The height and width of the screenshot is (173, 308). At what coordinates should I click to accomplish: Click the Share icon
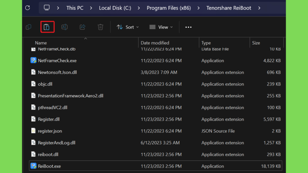coord(82,27)
